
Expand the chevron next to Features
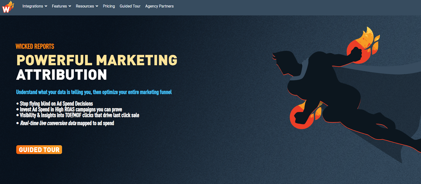tap(70, 6)
